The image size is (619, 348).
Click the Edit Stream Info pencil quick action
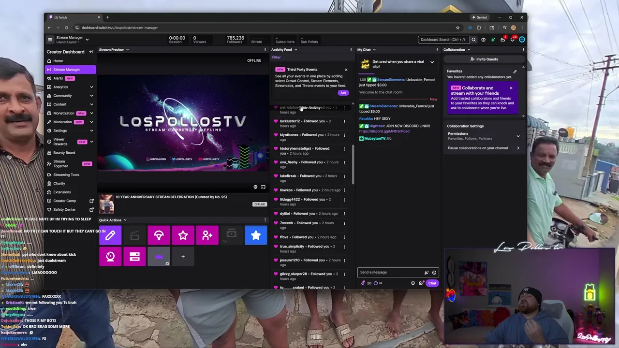click(x=110, y=235)
